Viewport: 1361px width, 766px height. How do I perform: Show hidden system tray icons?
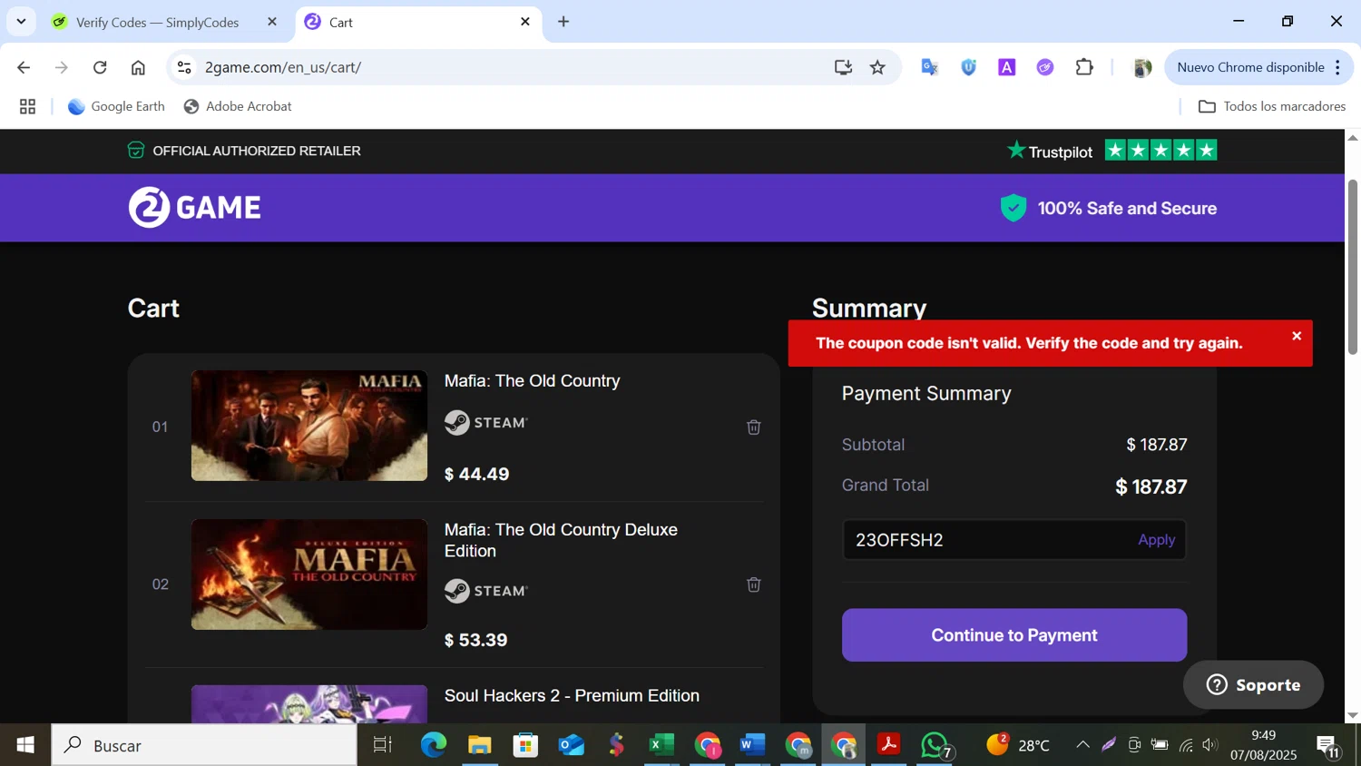(1082, 745)
